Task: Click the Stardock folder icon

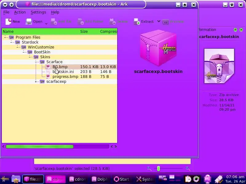Action: (x=18, y=42)
